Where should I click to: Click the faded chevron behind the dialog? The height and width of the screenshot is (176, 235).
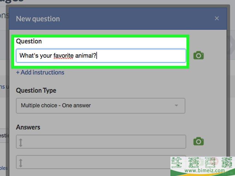[231, 45]
